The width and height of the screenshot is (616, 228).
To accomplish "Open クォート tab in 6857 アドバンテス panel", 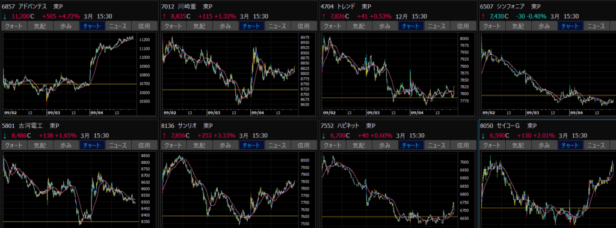I will click(x=14, y=26).
